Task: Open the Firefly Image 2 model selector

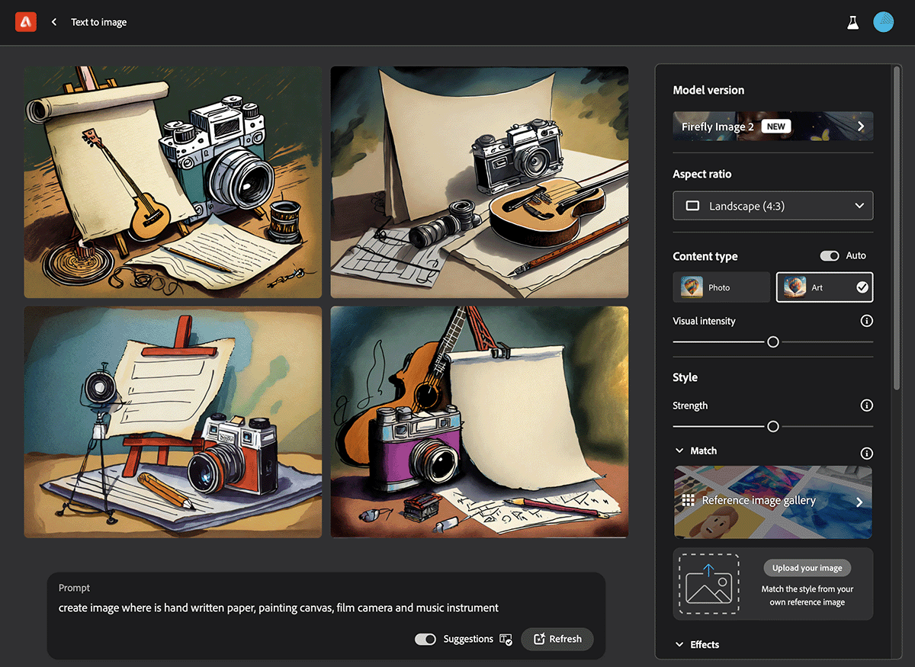Action: [x=772, y=127]
